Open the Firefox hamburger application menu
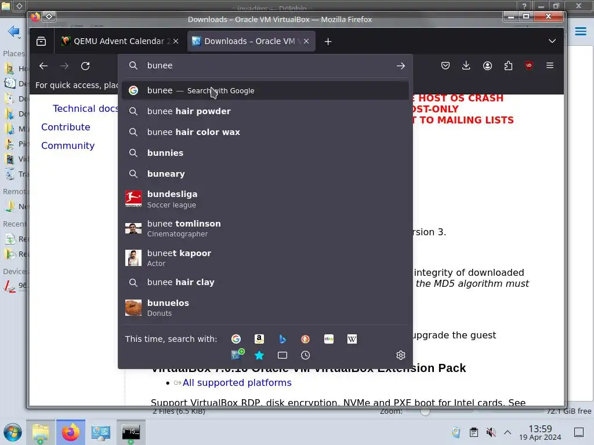594x445 pixels. click(x=550, y=65)
